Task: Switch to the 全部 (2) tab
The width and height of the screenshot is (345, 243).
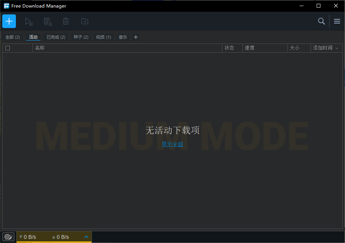Action: click(12, 37)
